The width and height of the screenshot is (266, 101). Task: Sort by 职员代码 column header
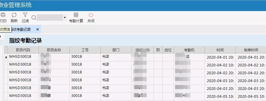click(23, 50)
